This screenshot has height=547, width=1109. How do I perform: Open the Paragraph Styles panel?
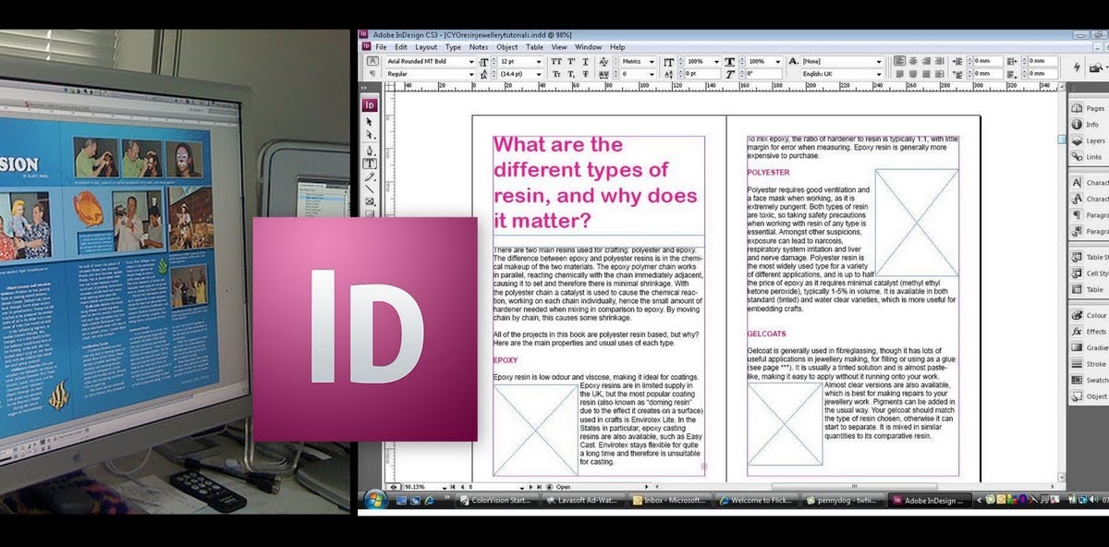(x=1089, y=231)
